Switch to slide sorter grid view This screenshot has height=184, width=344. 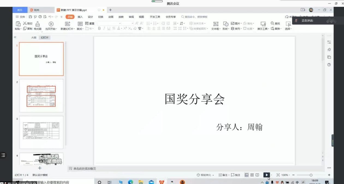[252, 175]
